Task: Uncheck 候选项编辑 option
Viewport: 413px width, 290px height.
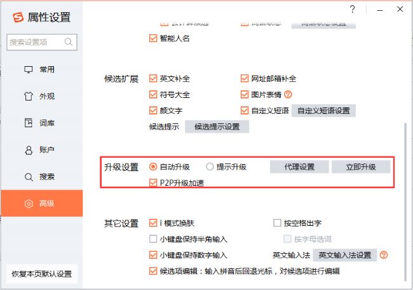Action: 153,271
